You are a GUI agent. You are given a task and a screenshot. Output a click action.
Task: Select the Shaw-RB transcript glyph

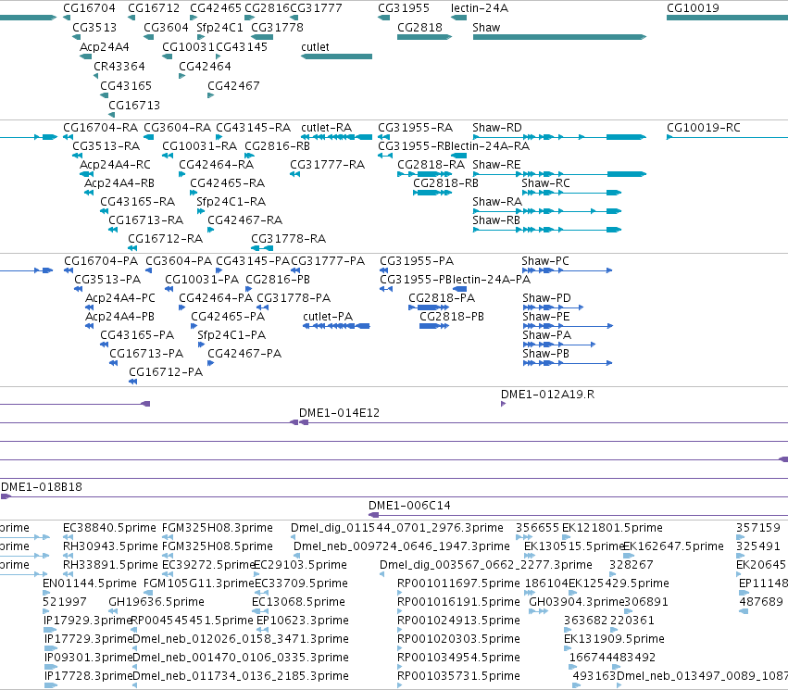pos(547,230)
